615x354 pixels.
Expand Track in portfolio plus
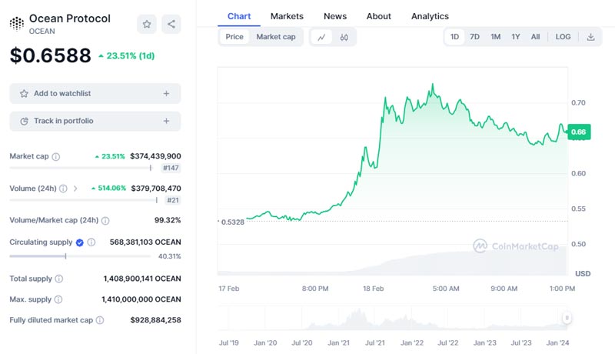[x=166, y=121]
